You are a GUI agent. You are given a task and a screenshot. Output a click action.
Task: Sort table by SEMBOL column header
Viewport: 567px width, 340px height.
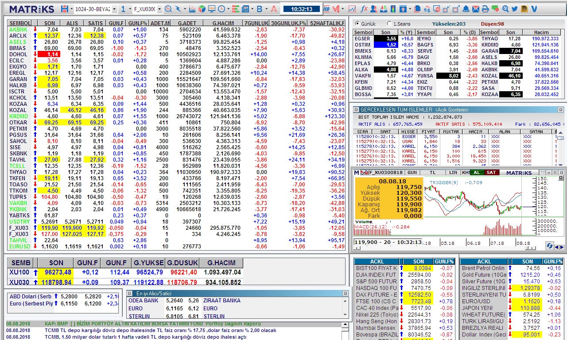pyautogui.click(x=19, y=23)
